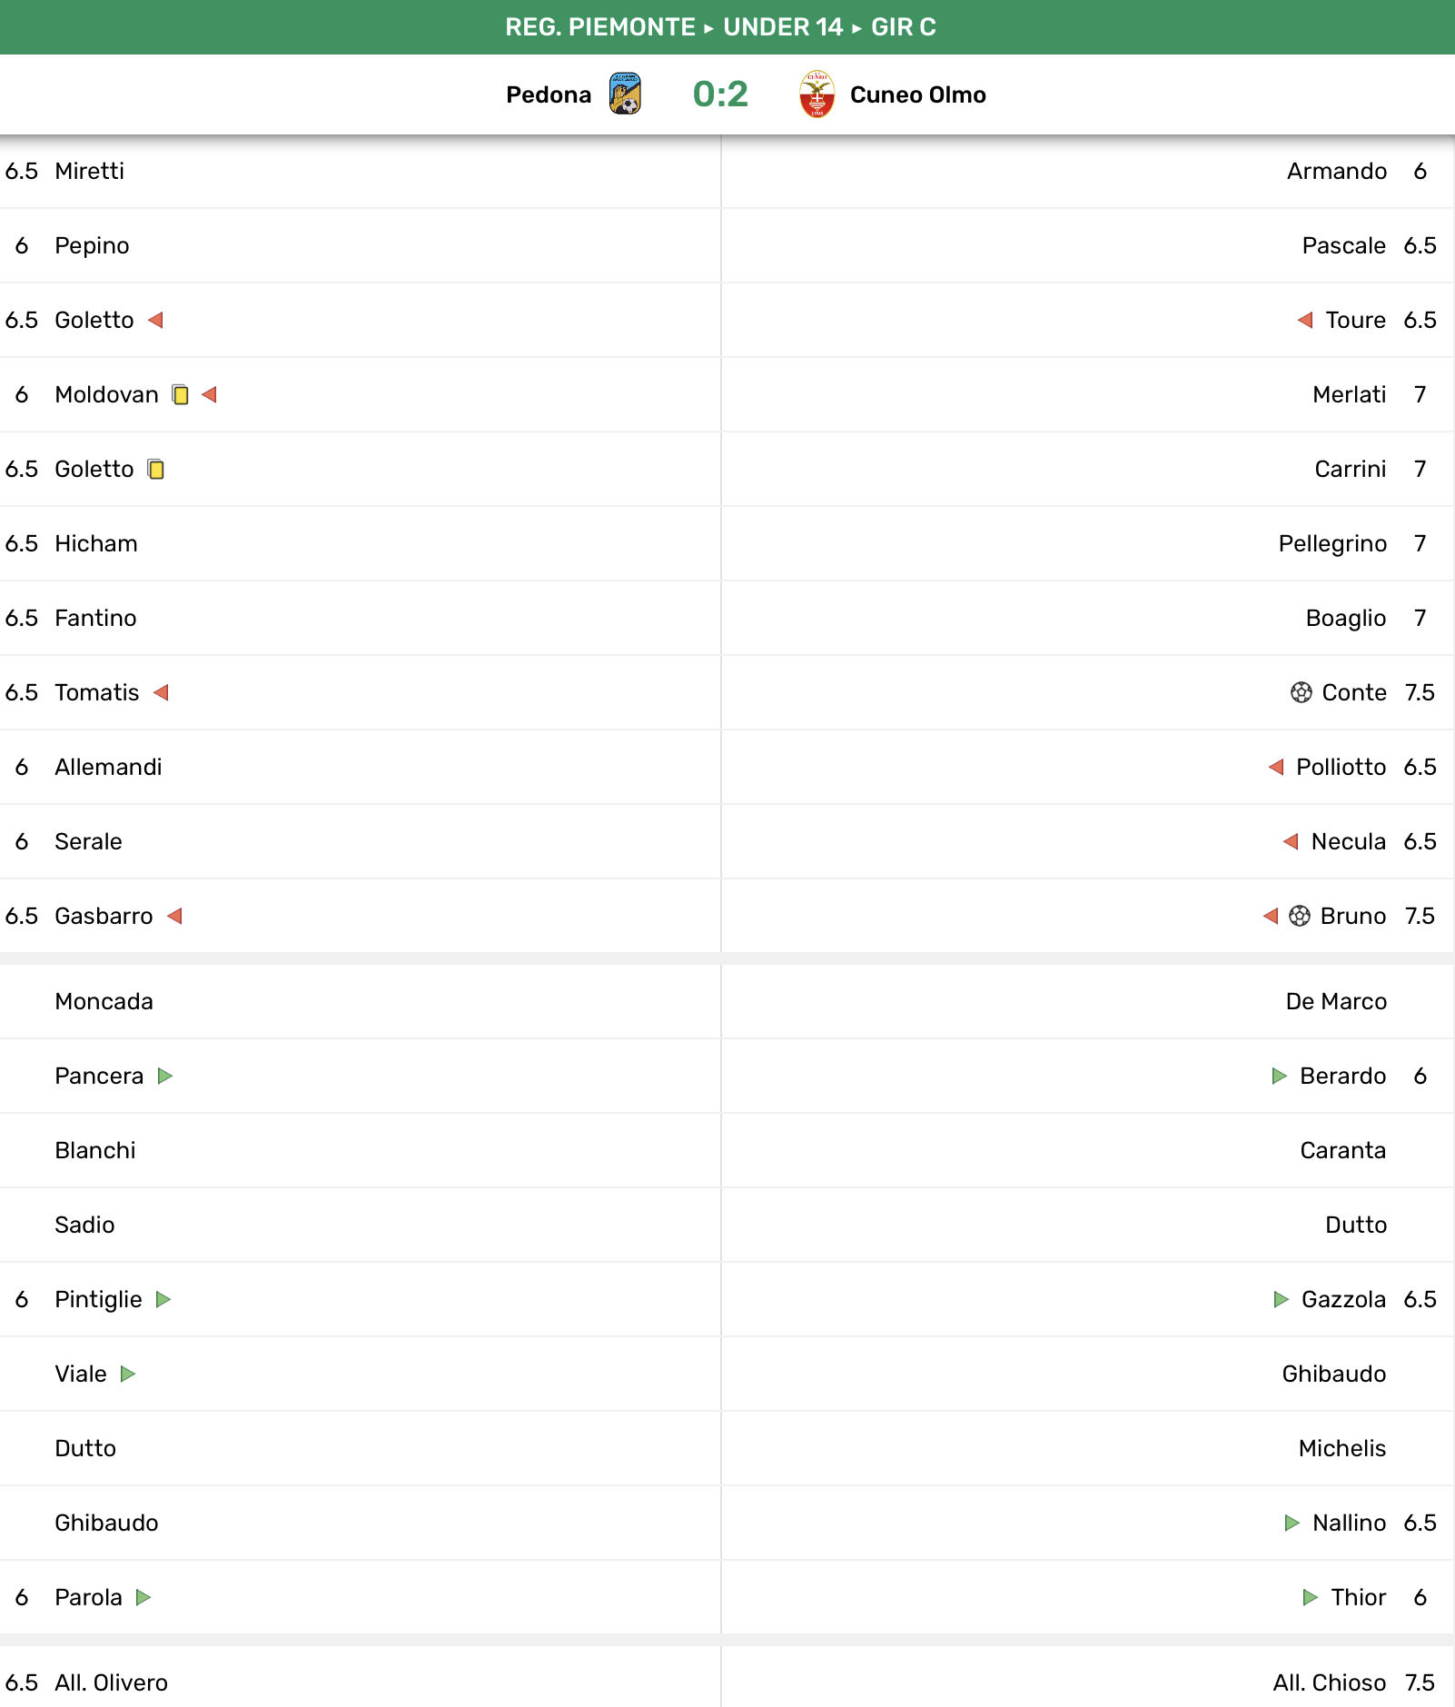
Task: Click green substituted-in arrow beside Pancera
Action: pos(165,1076)
